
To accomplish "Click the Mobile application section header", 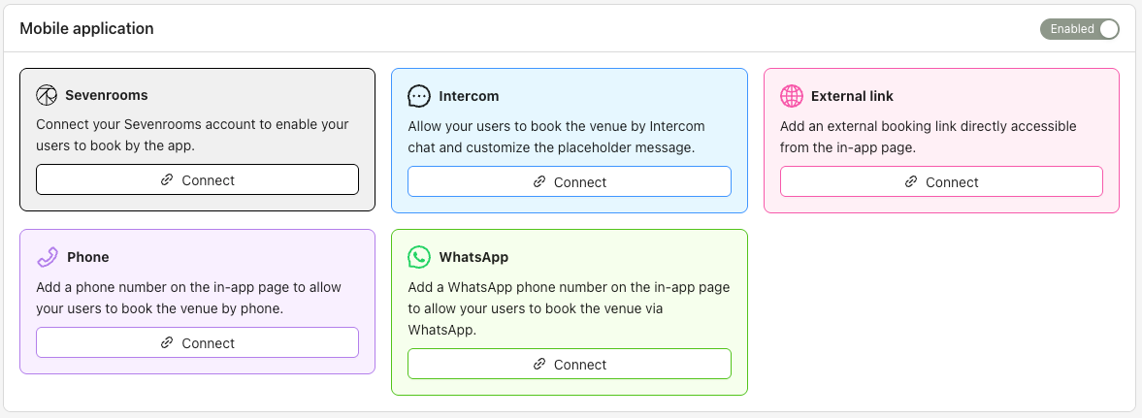I will point(86,29).
